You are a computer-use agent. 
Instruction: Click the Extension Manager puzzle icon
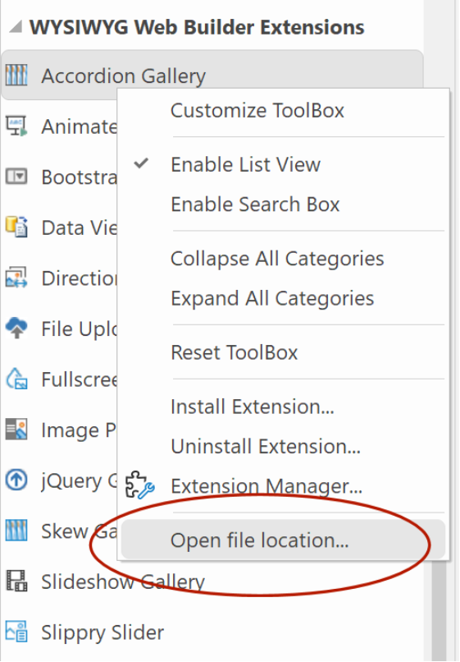[140, 485]
